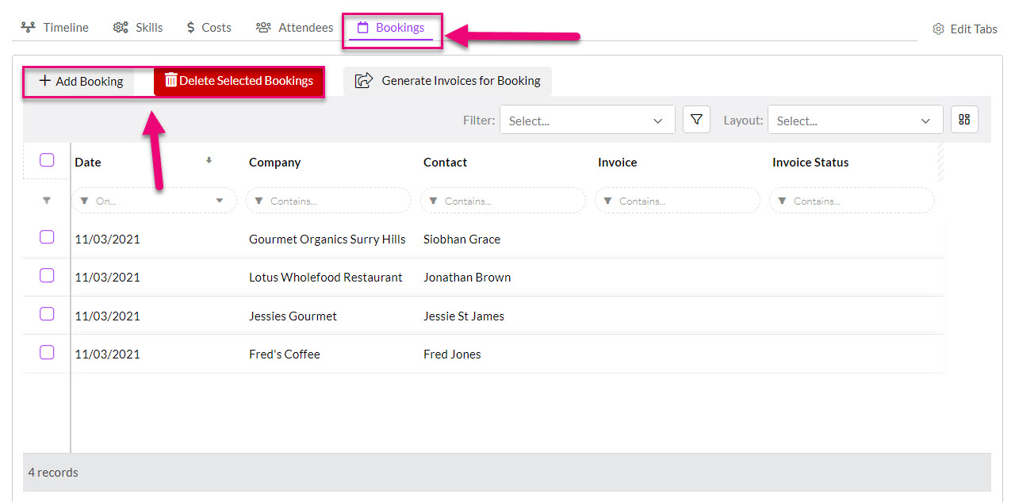Click the Contact 'Contains...' filter field

(x=503, y=201)
